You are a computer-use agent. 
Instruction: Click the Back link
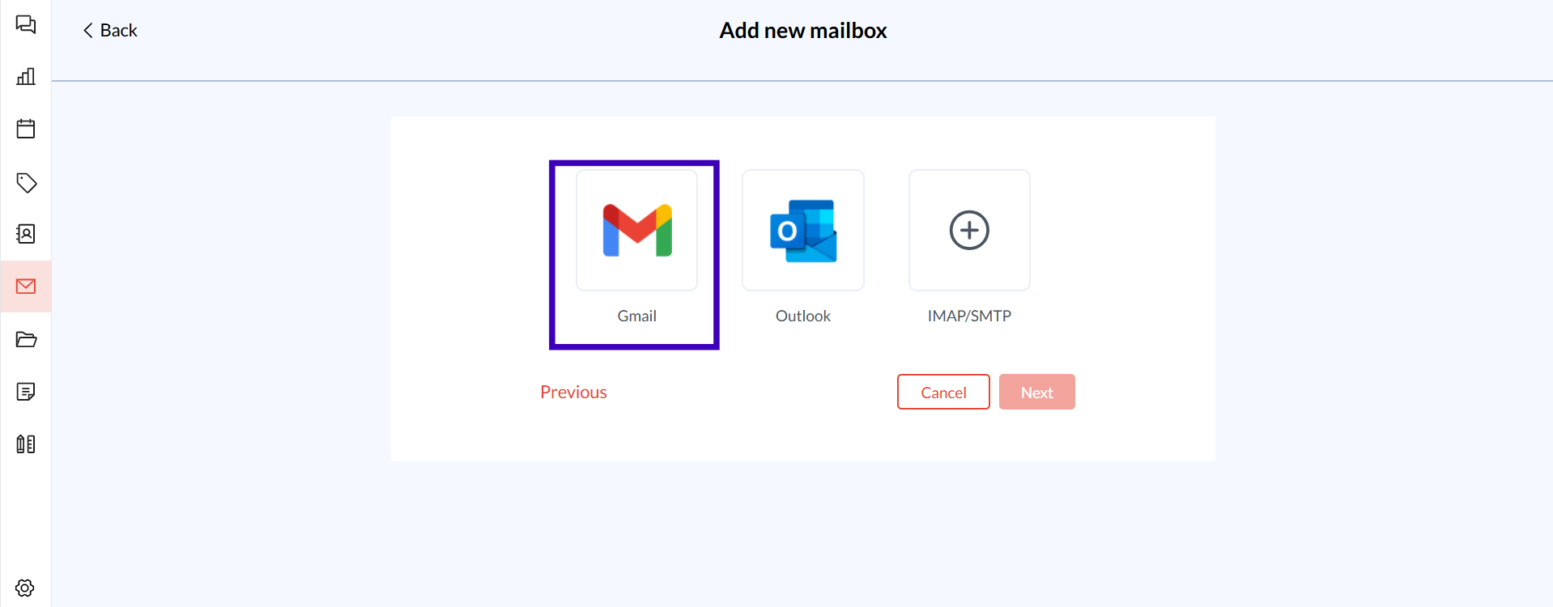(110, 31)
